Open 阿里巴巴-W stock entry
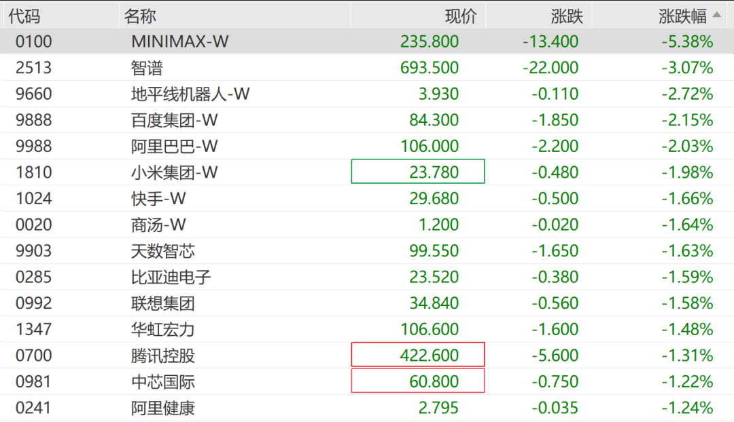The width and height of the screenshot is (734, 422). point(174,147)
